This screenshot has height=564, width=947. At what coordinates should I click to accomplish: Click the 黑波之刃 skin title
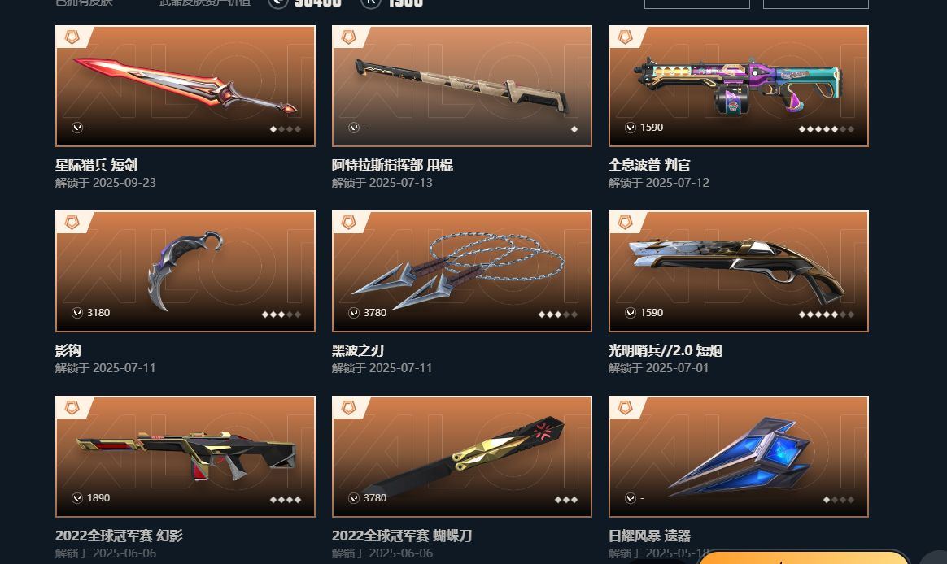357,350
